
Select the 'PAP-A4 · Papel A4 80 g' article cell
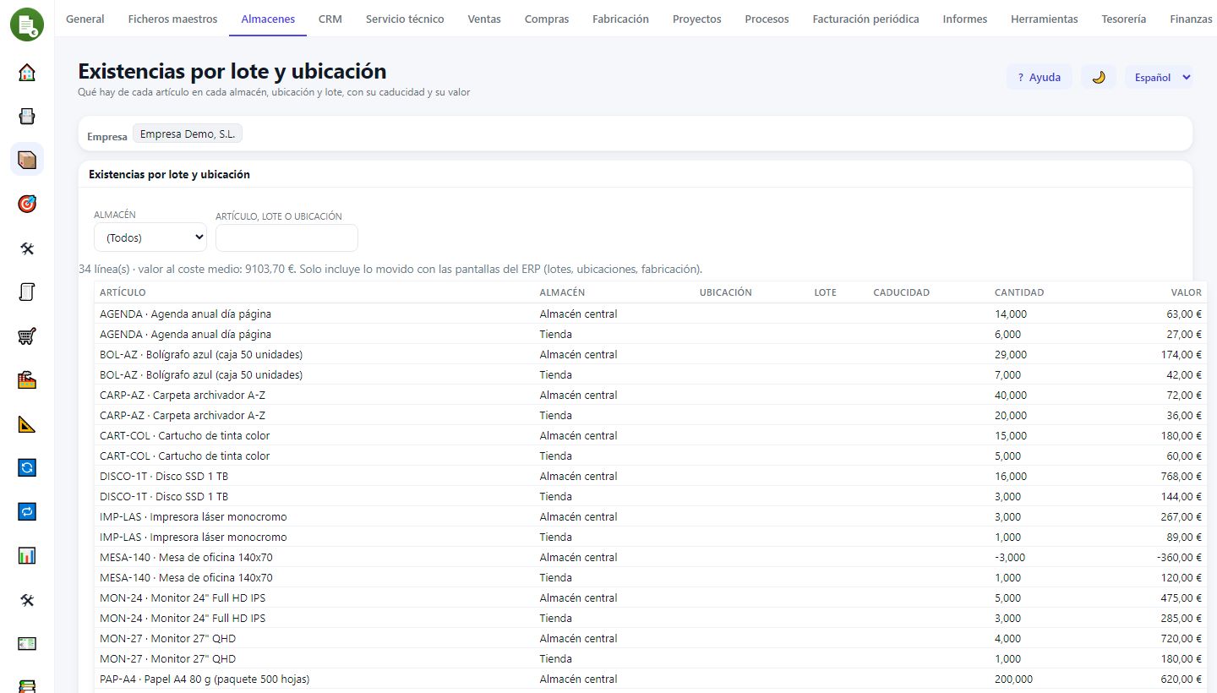tap(205, 679)
